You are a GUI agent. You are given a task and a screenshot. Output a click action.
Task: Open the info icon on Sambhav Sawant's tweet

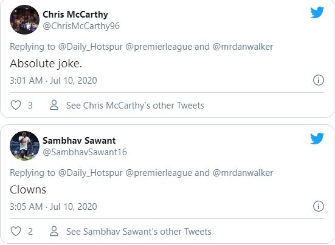[319, 206]
